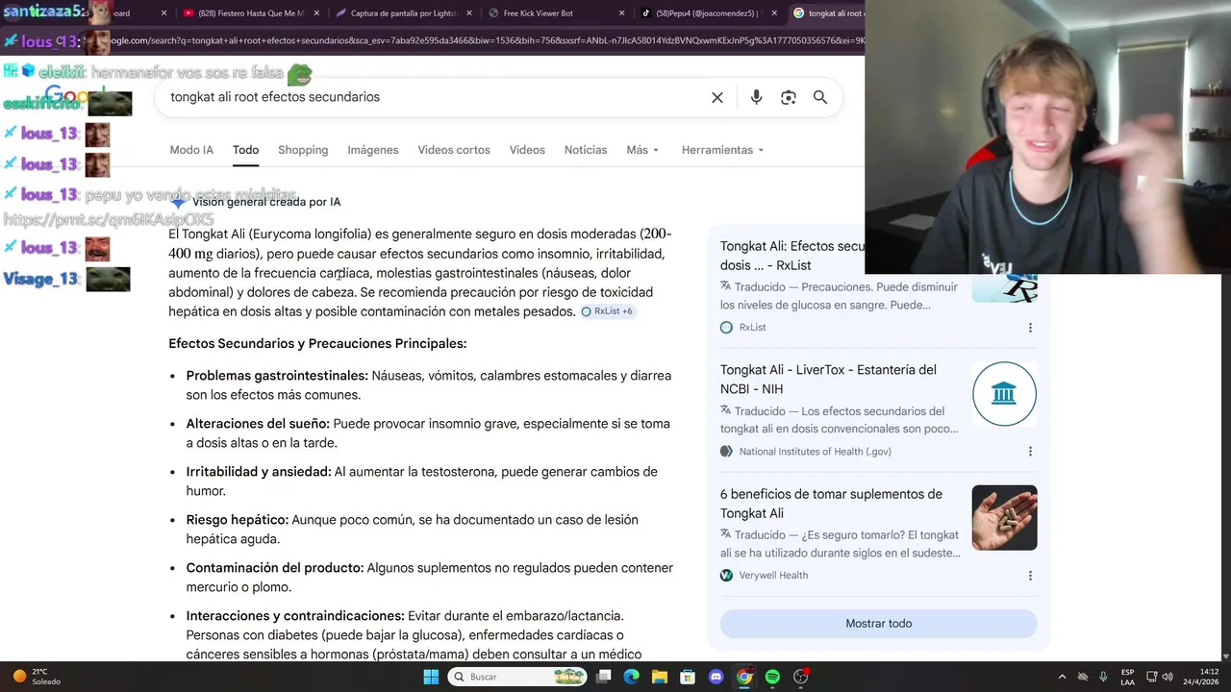Switch to Captura de pantalla por Lightshot tab

[x=402, y=13]
